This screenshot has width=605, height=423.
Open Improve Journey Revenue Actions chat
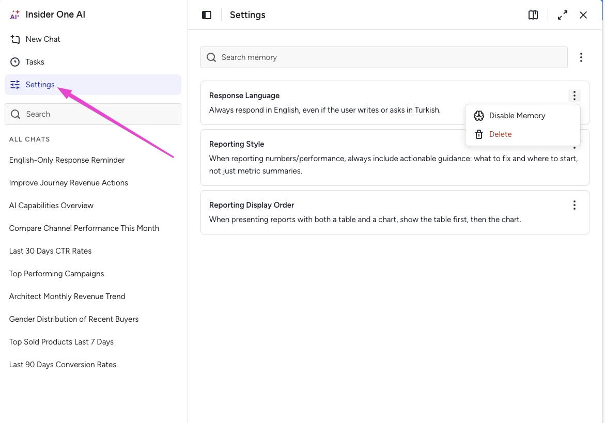tap(69, 183)
